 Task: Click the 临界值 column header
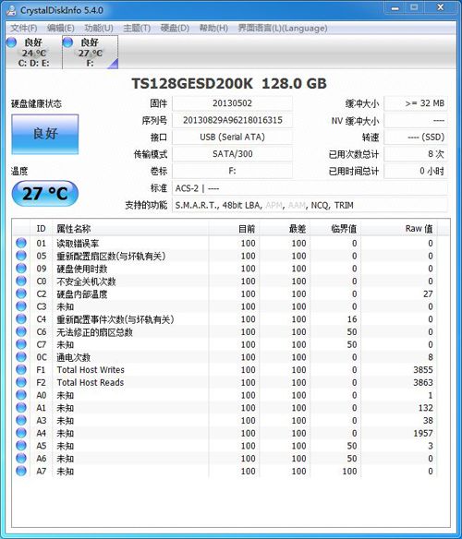click(x=335, y=229)
